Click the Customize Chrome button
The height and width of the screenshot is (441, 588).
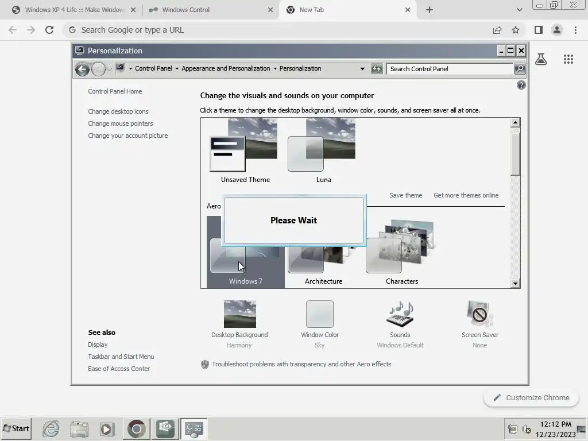(531, 397)
